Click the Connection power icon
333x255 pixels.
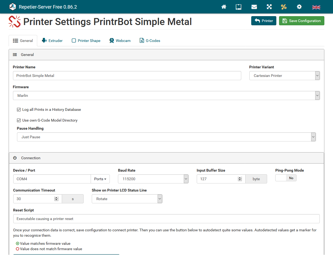[x=15, y=158]
